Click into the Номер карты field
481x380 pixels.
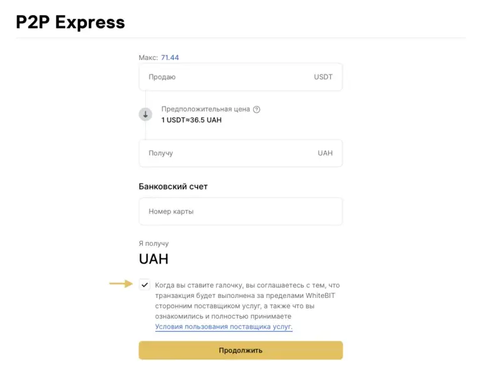click(240, 212)
